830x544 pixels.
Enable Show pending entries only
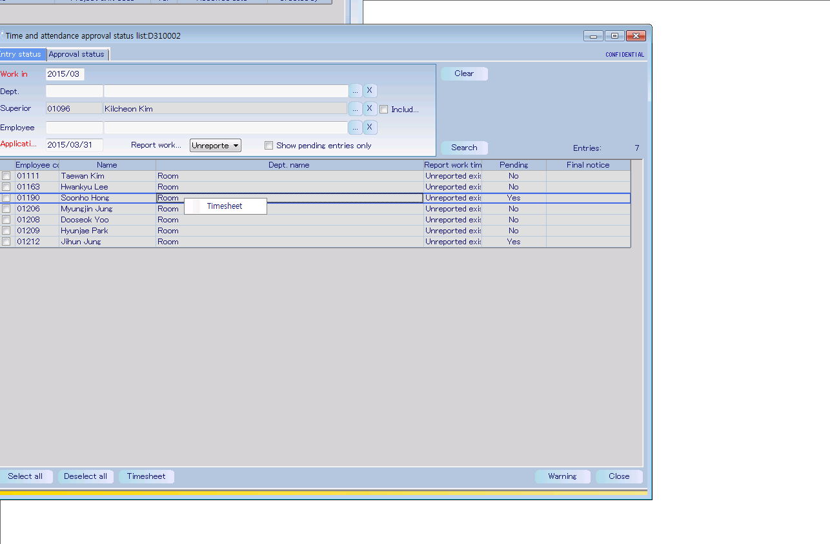(269, 146)
